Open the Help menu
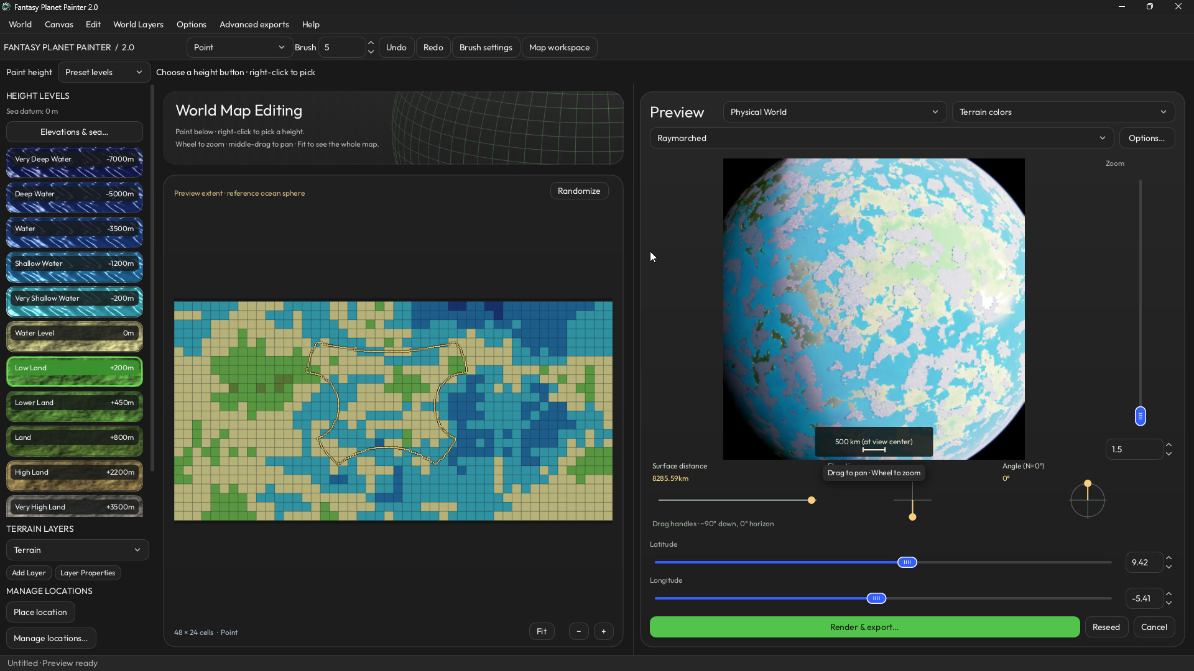Screen dimensions: 1194x671 coord(311,24)
